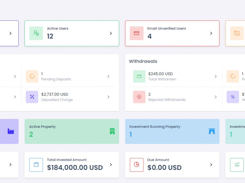Click the Deposited Charge percent icon

(x=32, y=97)
